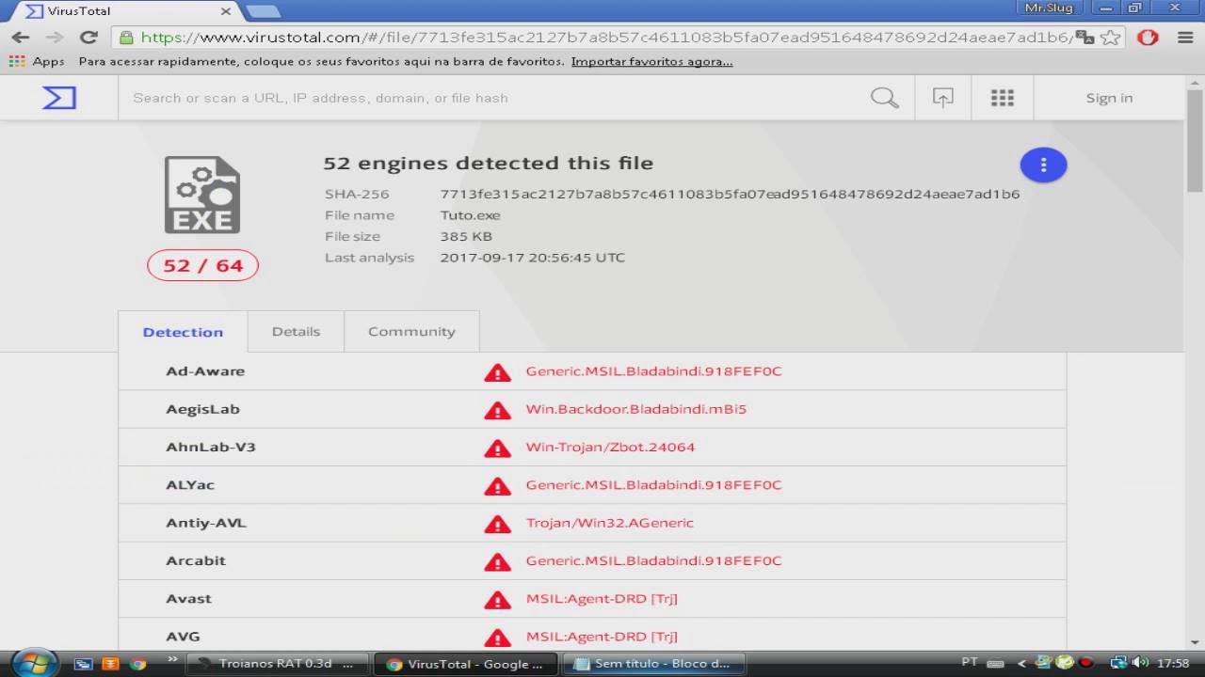Click the ALYac engine name
This screenshot has width=1205, height=677.
[190, 485]
